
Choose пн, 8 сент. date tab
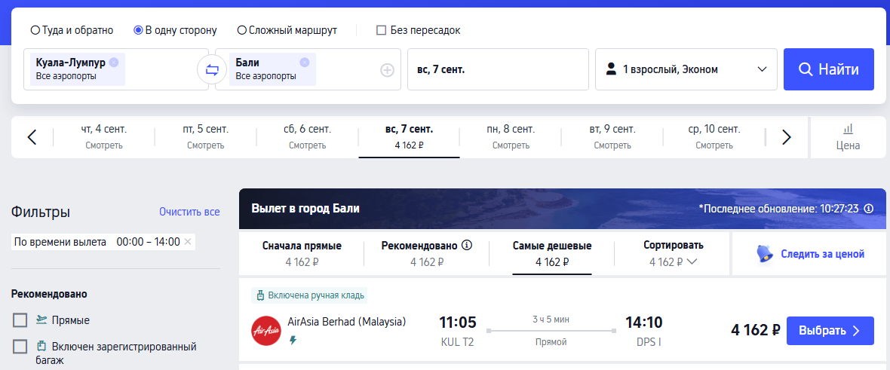click(511, 136)
